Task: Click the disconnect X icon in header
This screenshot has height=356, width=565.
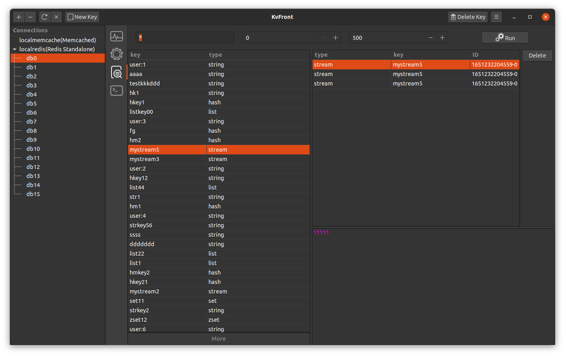Action: [x=56, y=17]
